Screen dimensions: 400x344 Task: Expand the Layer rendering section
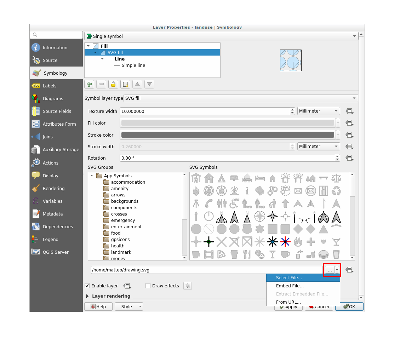tap(87, 296)
